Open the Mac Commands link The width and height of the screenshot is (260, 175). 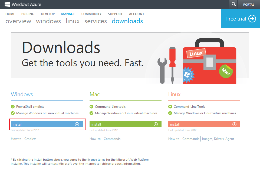click(x=112, y=139)
